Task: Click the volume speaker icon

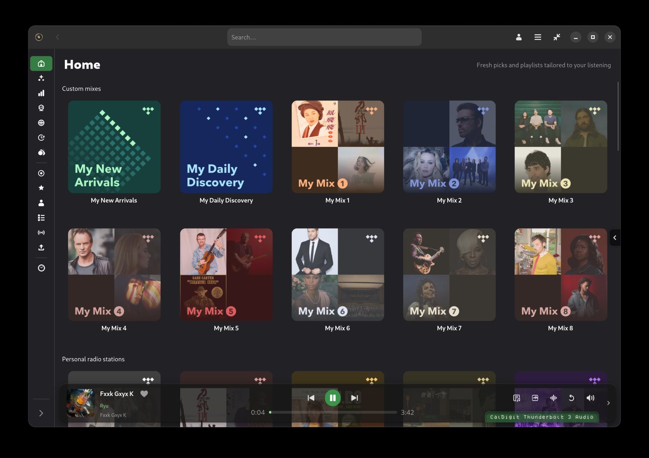Action: pos(590,398)
